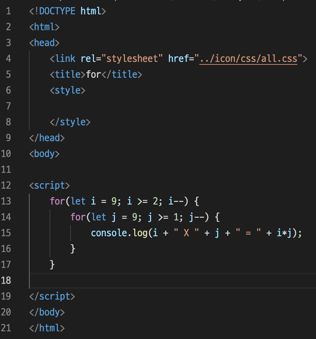Click the link tag name on line 4
Screen dimensions: 316x339
[x=65, y=59]
